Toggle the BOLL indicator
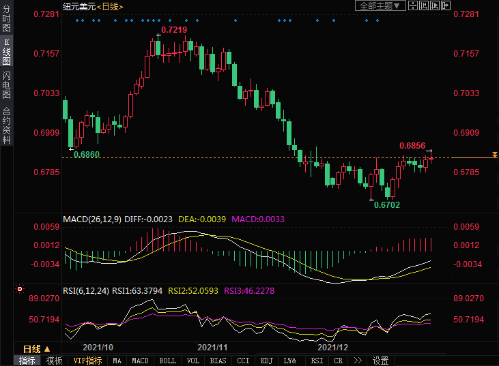 [x=167, y=361]
